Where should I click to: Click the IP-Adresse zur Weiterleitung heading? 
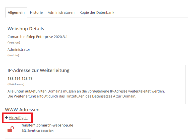(x=38, y=70)
